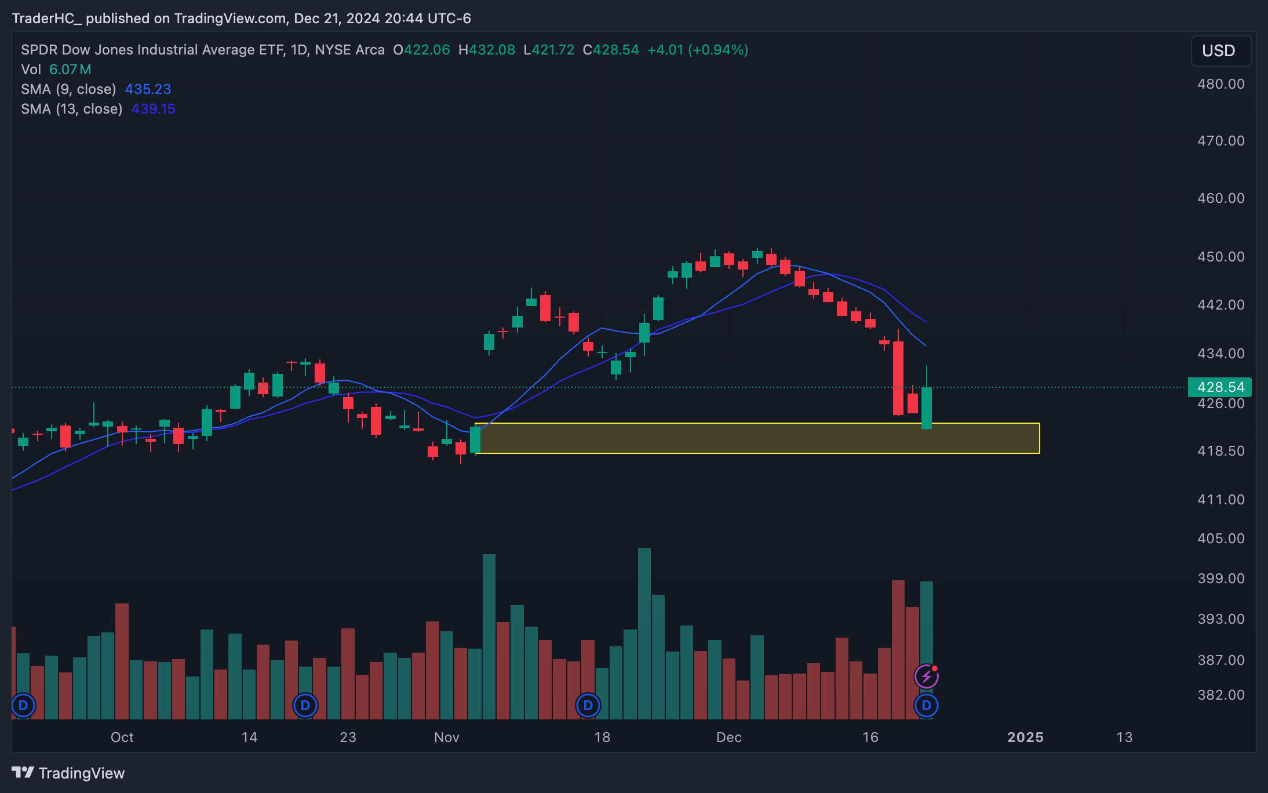Viewport: 1268px width, 793px height.
Task: Click the Dec label on time axis
Action: pyautogui.click(x=728, y=737)
